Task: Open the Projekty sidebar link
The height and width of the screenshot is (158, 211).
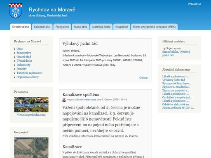Action: (21, 69)
